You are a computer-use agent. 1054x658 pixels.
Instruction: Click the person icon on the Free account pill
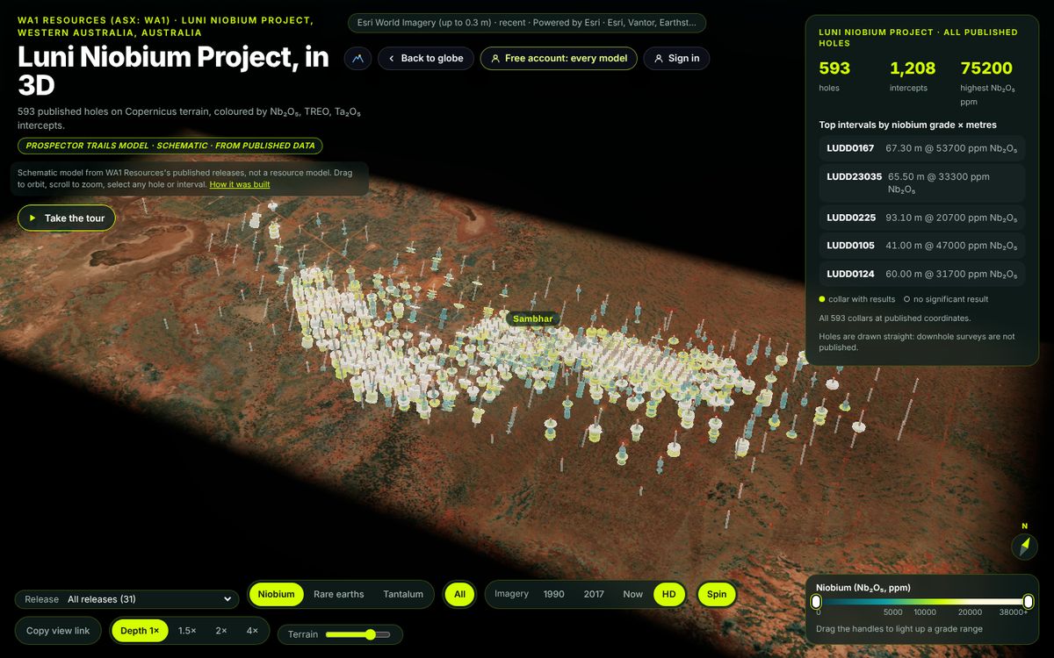click(495, 59)
